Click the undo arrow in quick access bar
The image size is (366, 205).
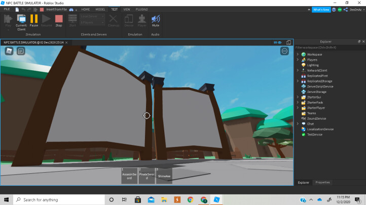(x=23, y=10)
